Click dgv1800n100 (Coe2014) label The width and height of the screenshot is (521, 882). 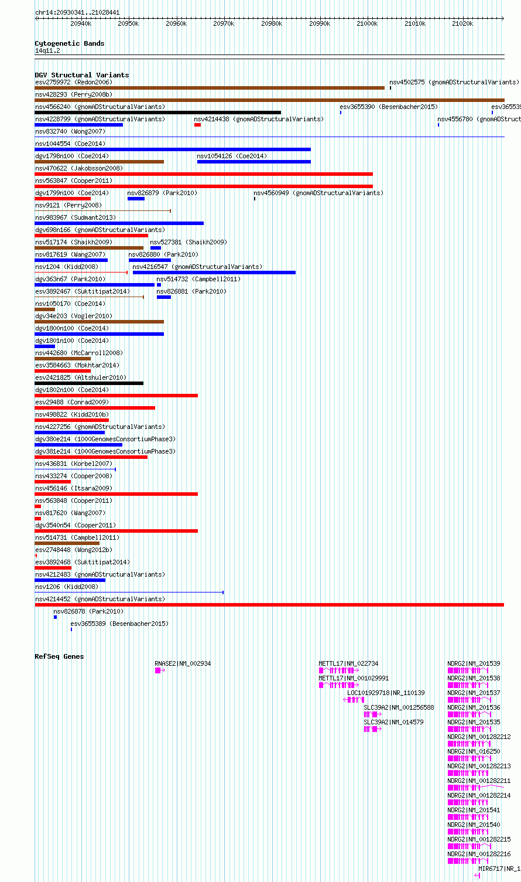(x=71, y=328)
